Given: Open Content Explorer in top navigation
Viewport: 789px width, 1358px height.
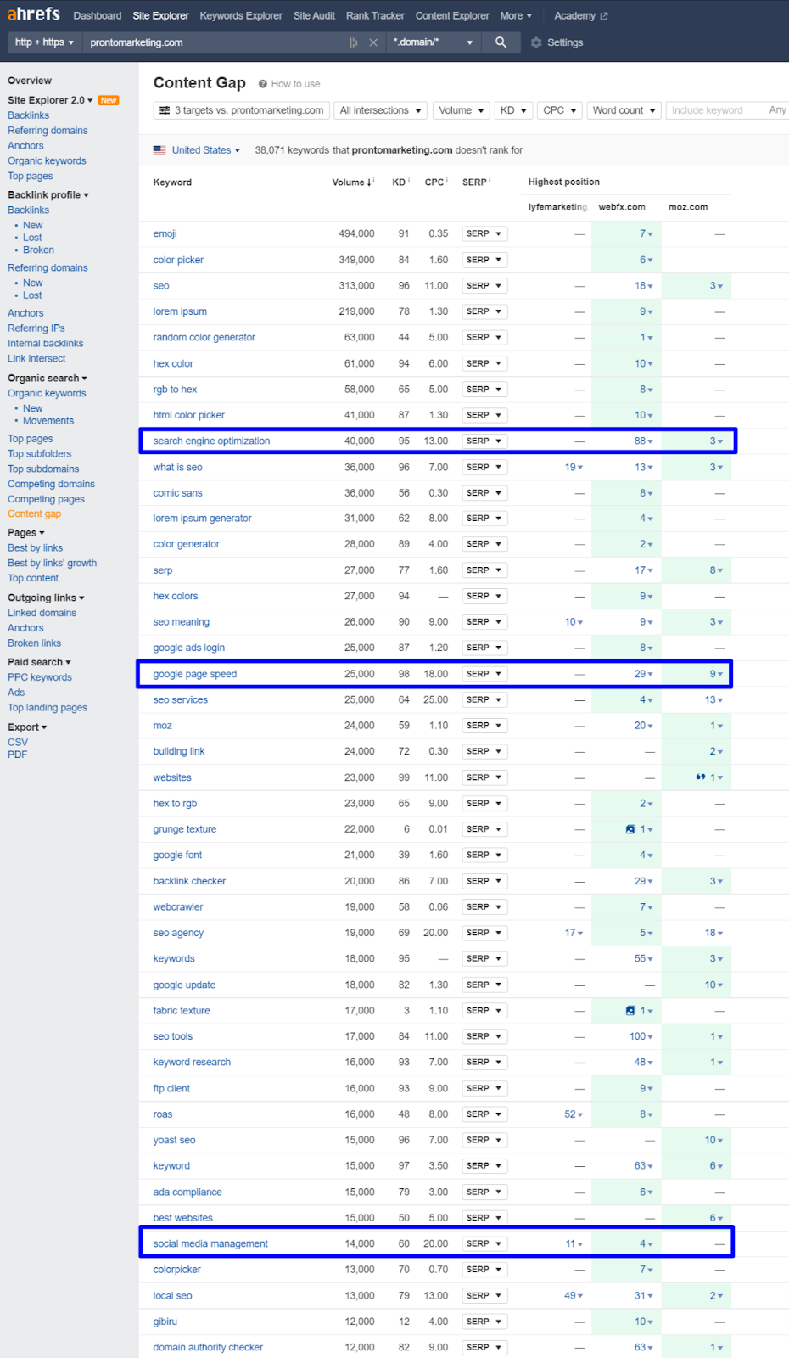Looking at the screenshot, I should [x=452, y=16].
